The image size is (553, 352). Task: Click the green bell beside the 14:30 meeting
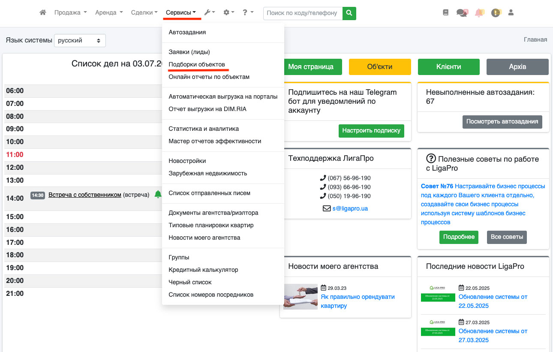(x=158, y=195)
